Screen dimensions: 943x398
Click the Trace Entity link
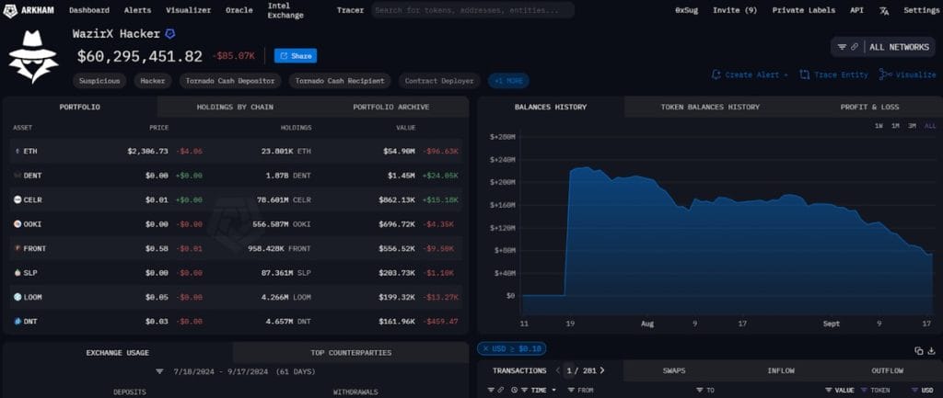(833, 75)
